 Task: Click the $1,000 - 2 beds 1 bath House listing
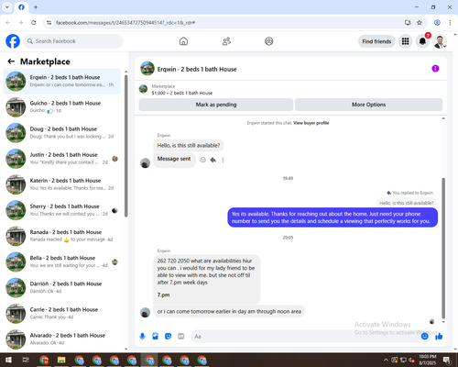click(182, 93)
